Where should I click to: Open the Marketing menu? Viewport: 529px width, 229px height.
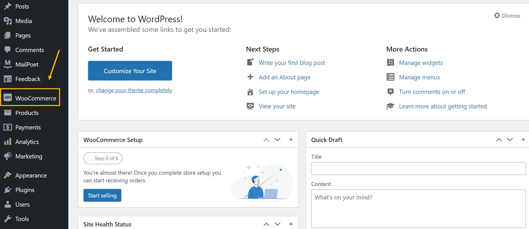point(29,156)
